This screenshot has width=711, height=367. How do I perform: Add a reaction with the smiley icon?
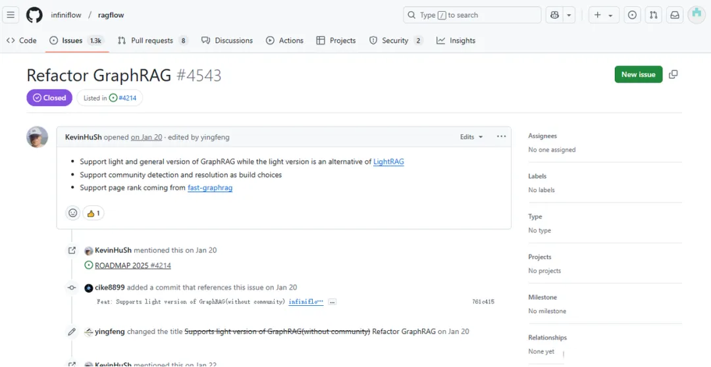[x=73, y=213]
